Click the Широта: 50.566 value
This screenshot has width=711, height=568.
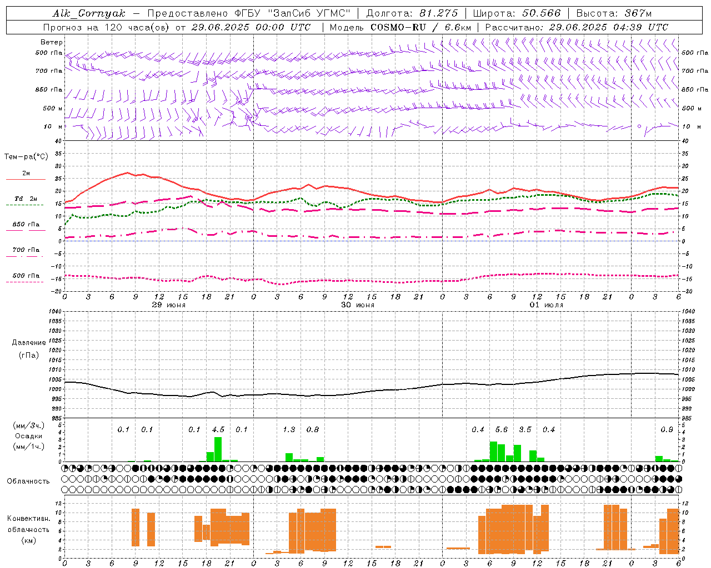(x=517, y=13)
